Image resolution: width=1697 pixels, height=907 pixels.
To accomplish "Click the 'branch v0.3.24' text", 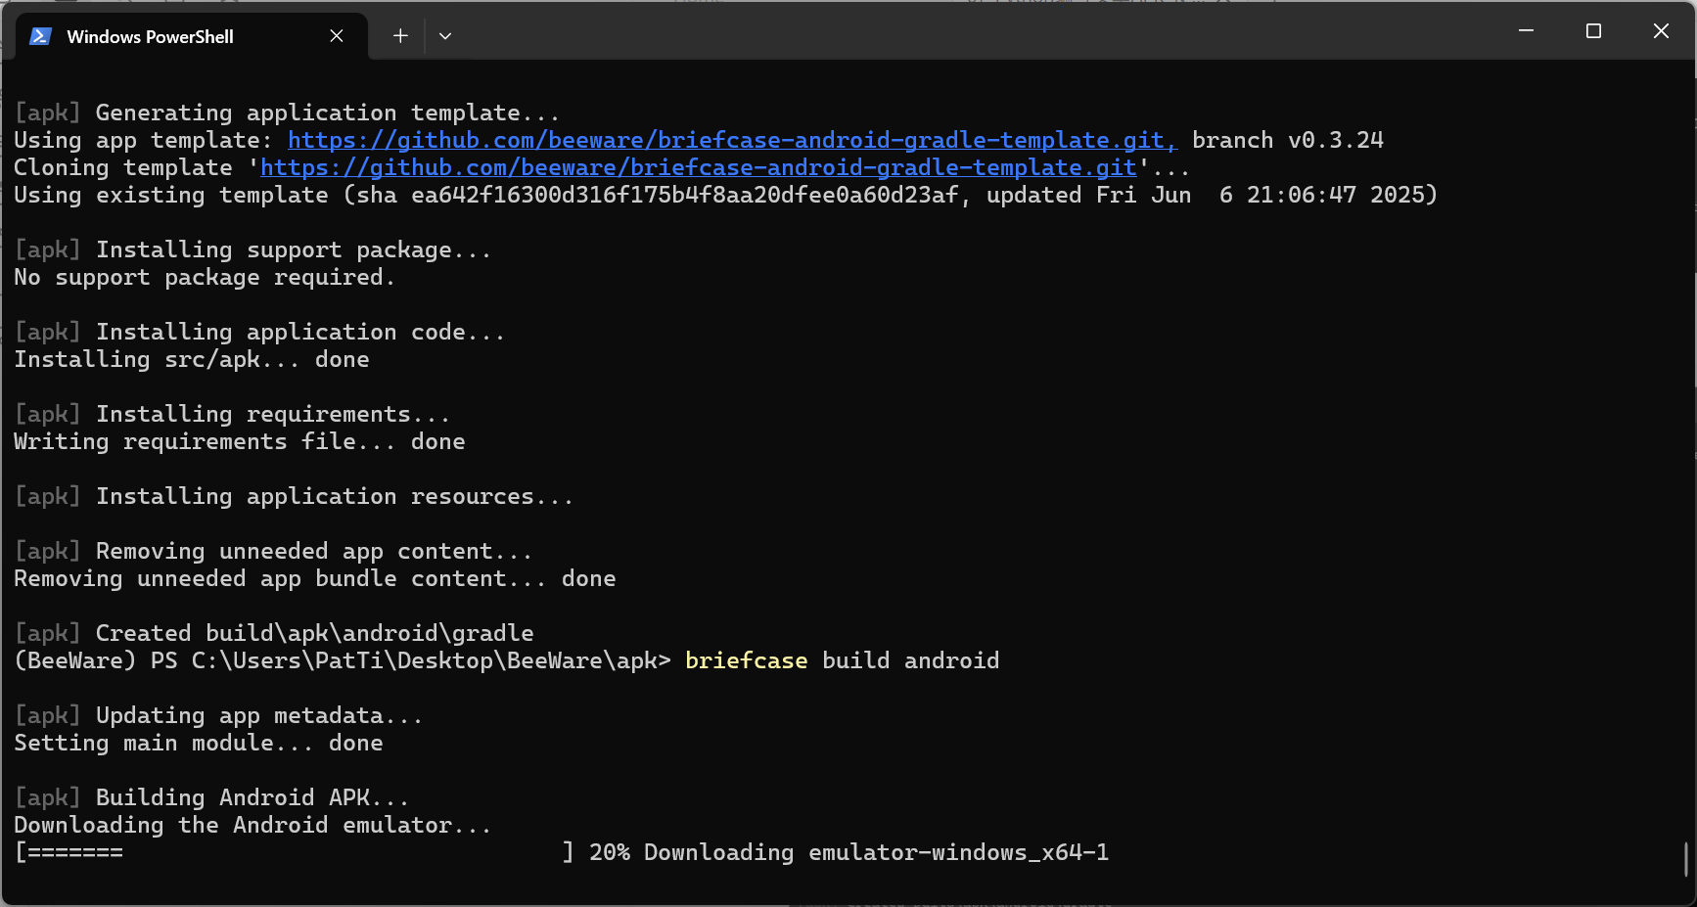I will (x=1288, y=141).
